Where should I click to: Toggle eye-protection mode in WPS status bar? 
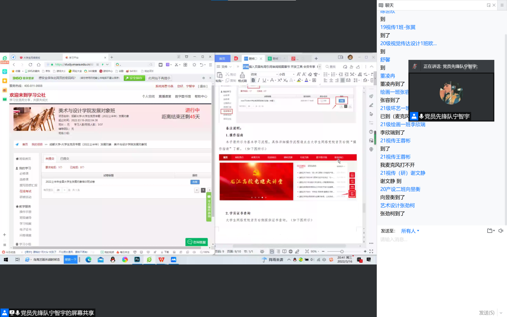coord(262,252)
